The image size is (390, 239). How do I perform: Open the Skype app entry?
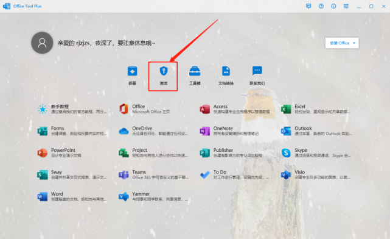pos(316,152)
